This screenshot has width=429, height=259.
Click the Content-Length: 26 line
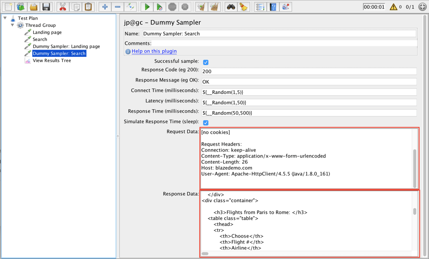click(224, 162)
